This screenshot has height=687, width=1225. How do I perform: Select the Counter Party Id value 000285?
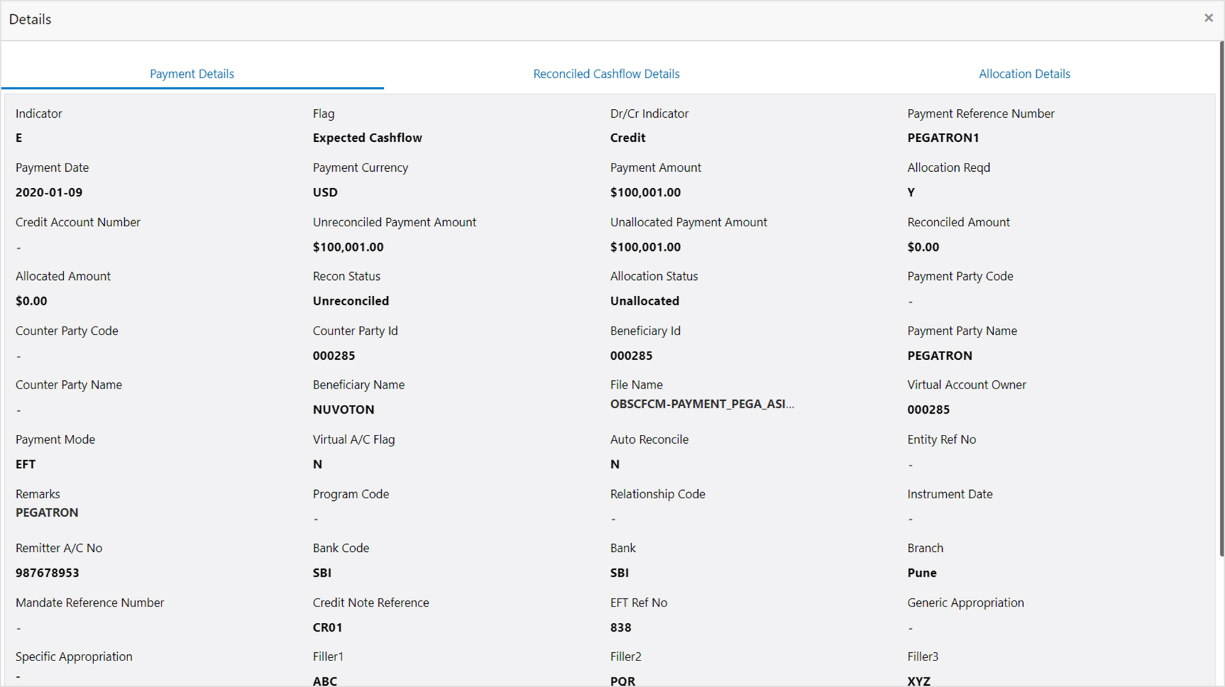pos(334,355)
